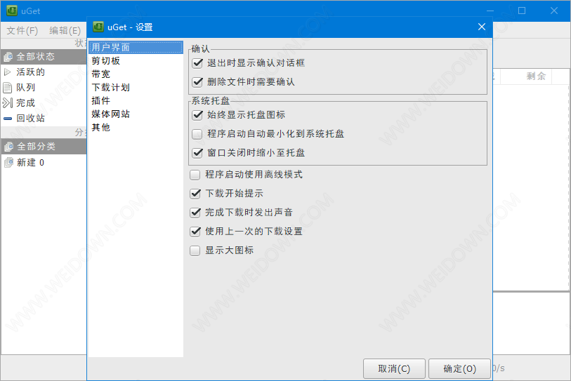
Task: Close the uGet 设置 dialog
Action: pos(481,27)
